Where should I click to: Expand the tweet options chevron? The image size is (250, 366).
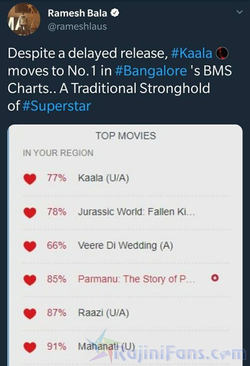pyautogui.click(x=239, y=12)
